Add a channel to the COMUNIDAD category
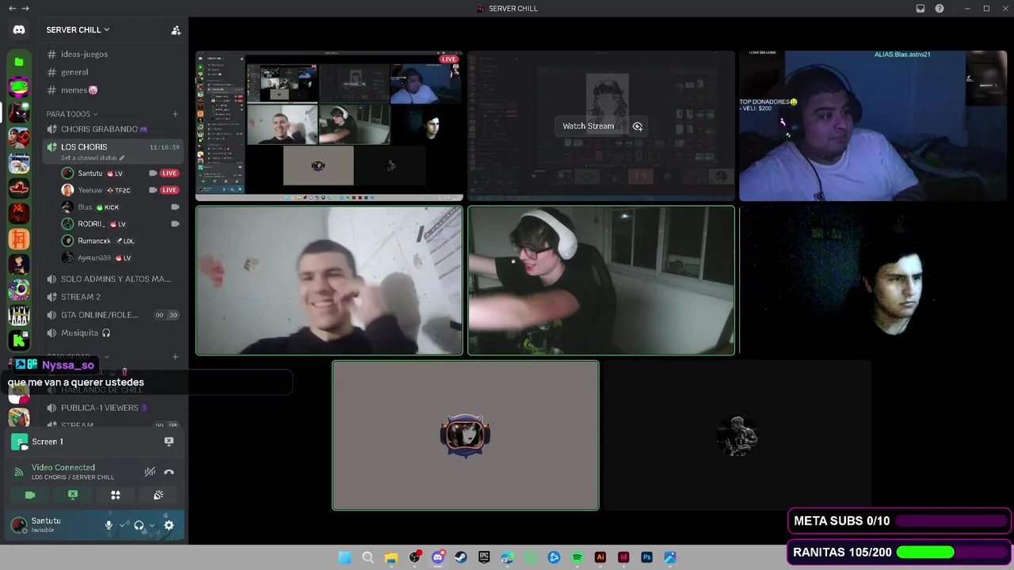 pos(175,357)
